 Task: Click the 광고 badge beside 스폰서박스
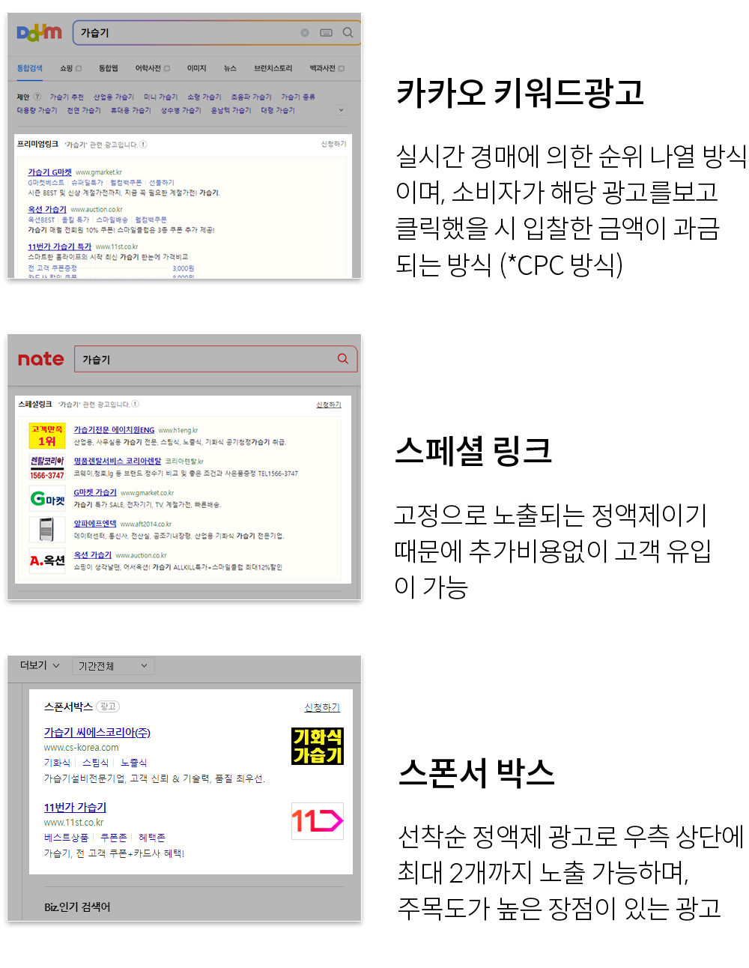coord(108,707)
